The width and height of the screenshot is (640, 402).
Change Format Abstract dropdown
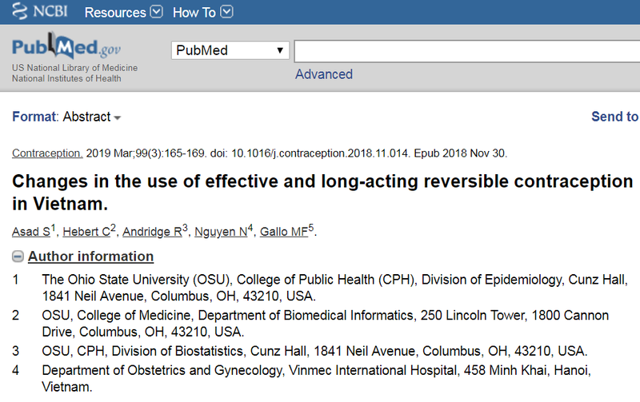click(92, 117)
